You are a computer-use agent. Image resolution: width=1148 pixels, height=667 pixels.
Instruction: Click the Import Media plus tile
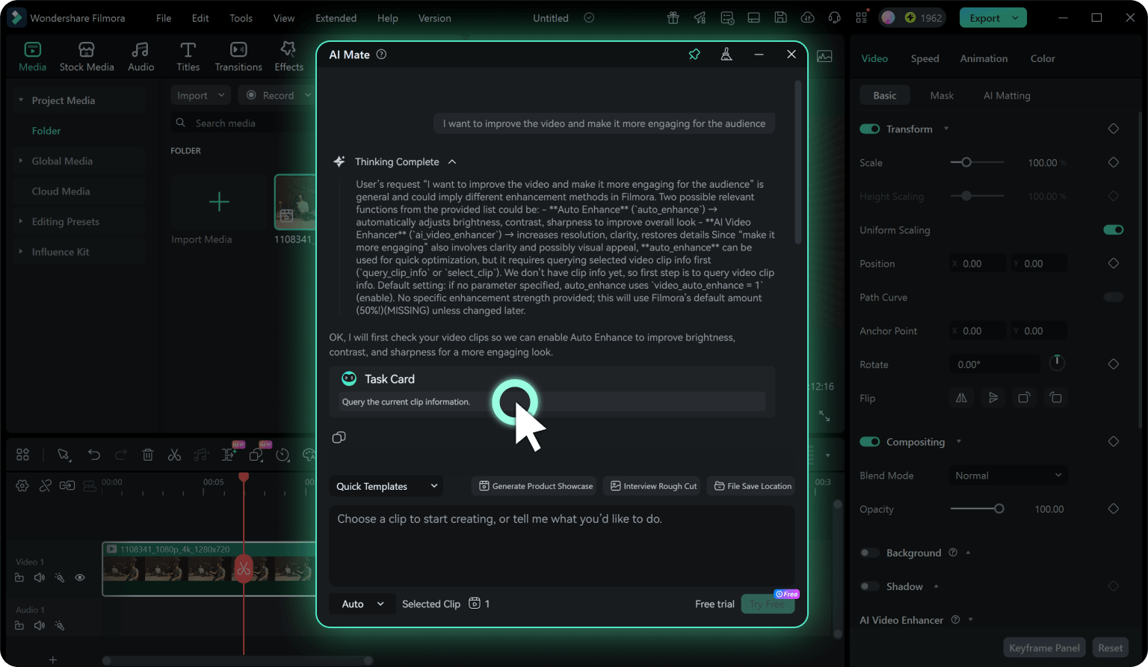tap(219, 202)
